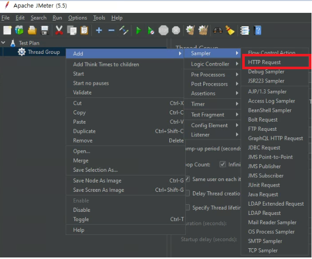This screenshot has height=259, width=312.
Task: Toggle Delay Thread creation checkbox
Action: click(187, 193)
